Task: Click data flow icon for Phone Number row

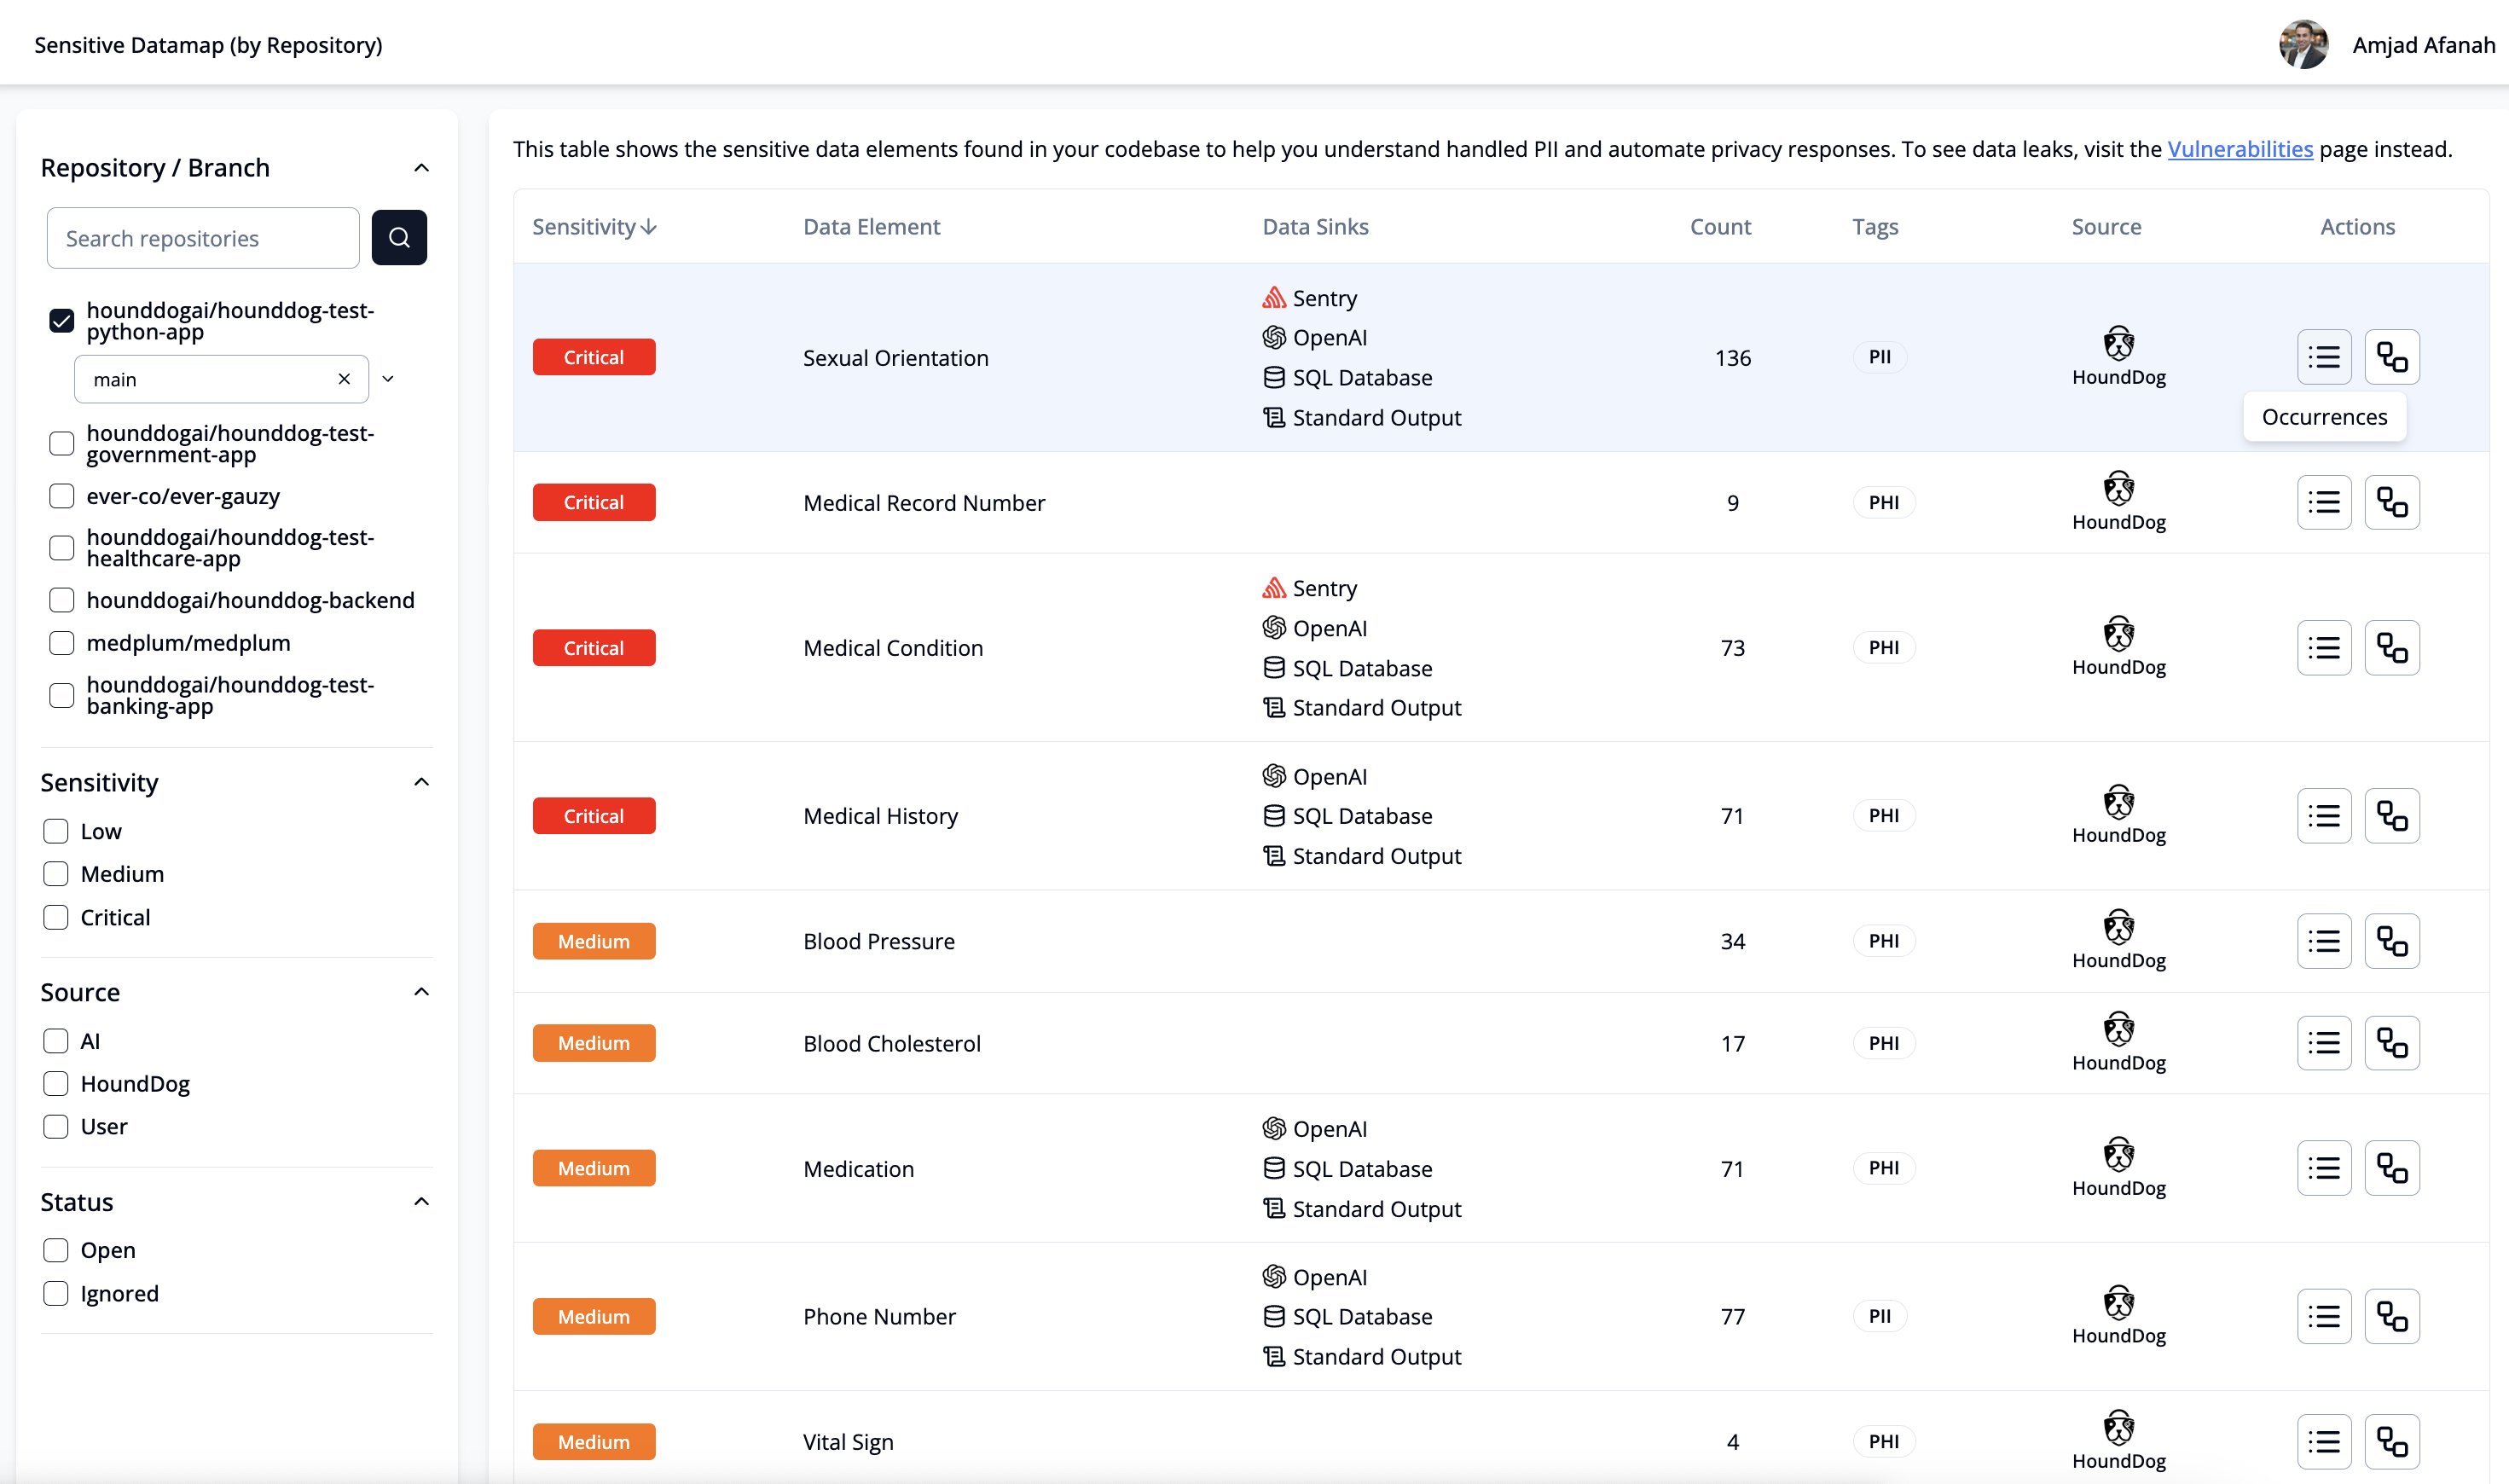Action: click(x=2391, y=1316)
